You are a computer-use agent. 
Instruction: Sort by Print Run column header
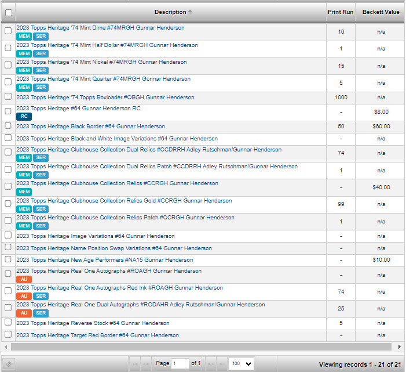[x=341, y=12]
